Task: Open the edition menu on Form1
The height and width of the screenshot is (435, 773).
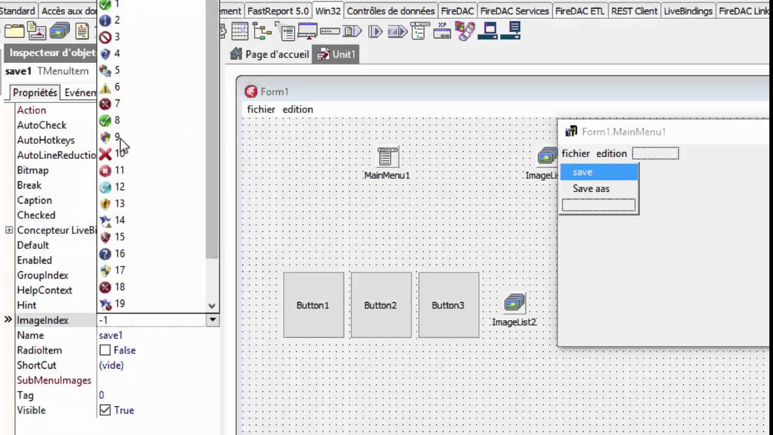Action: [298, 109]
